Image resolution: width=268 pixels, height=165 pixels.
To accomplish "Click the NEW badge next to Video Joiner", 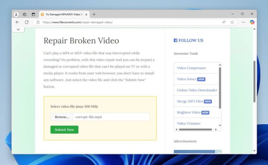I will 201,79.
